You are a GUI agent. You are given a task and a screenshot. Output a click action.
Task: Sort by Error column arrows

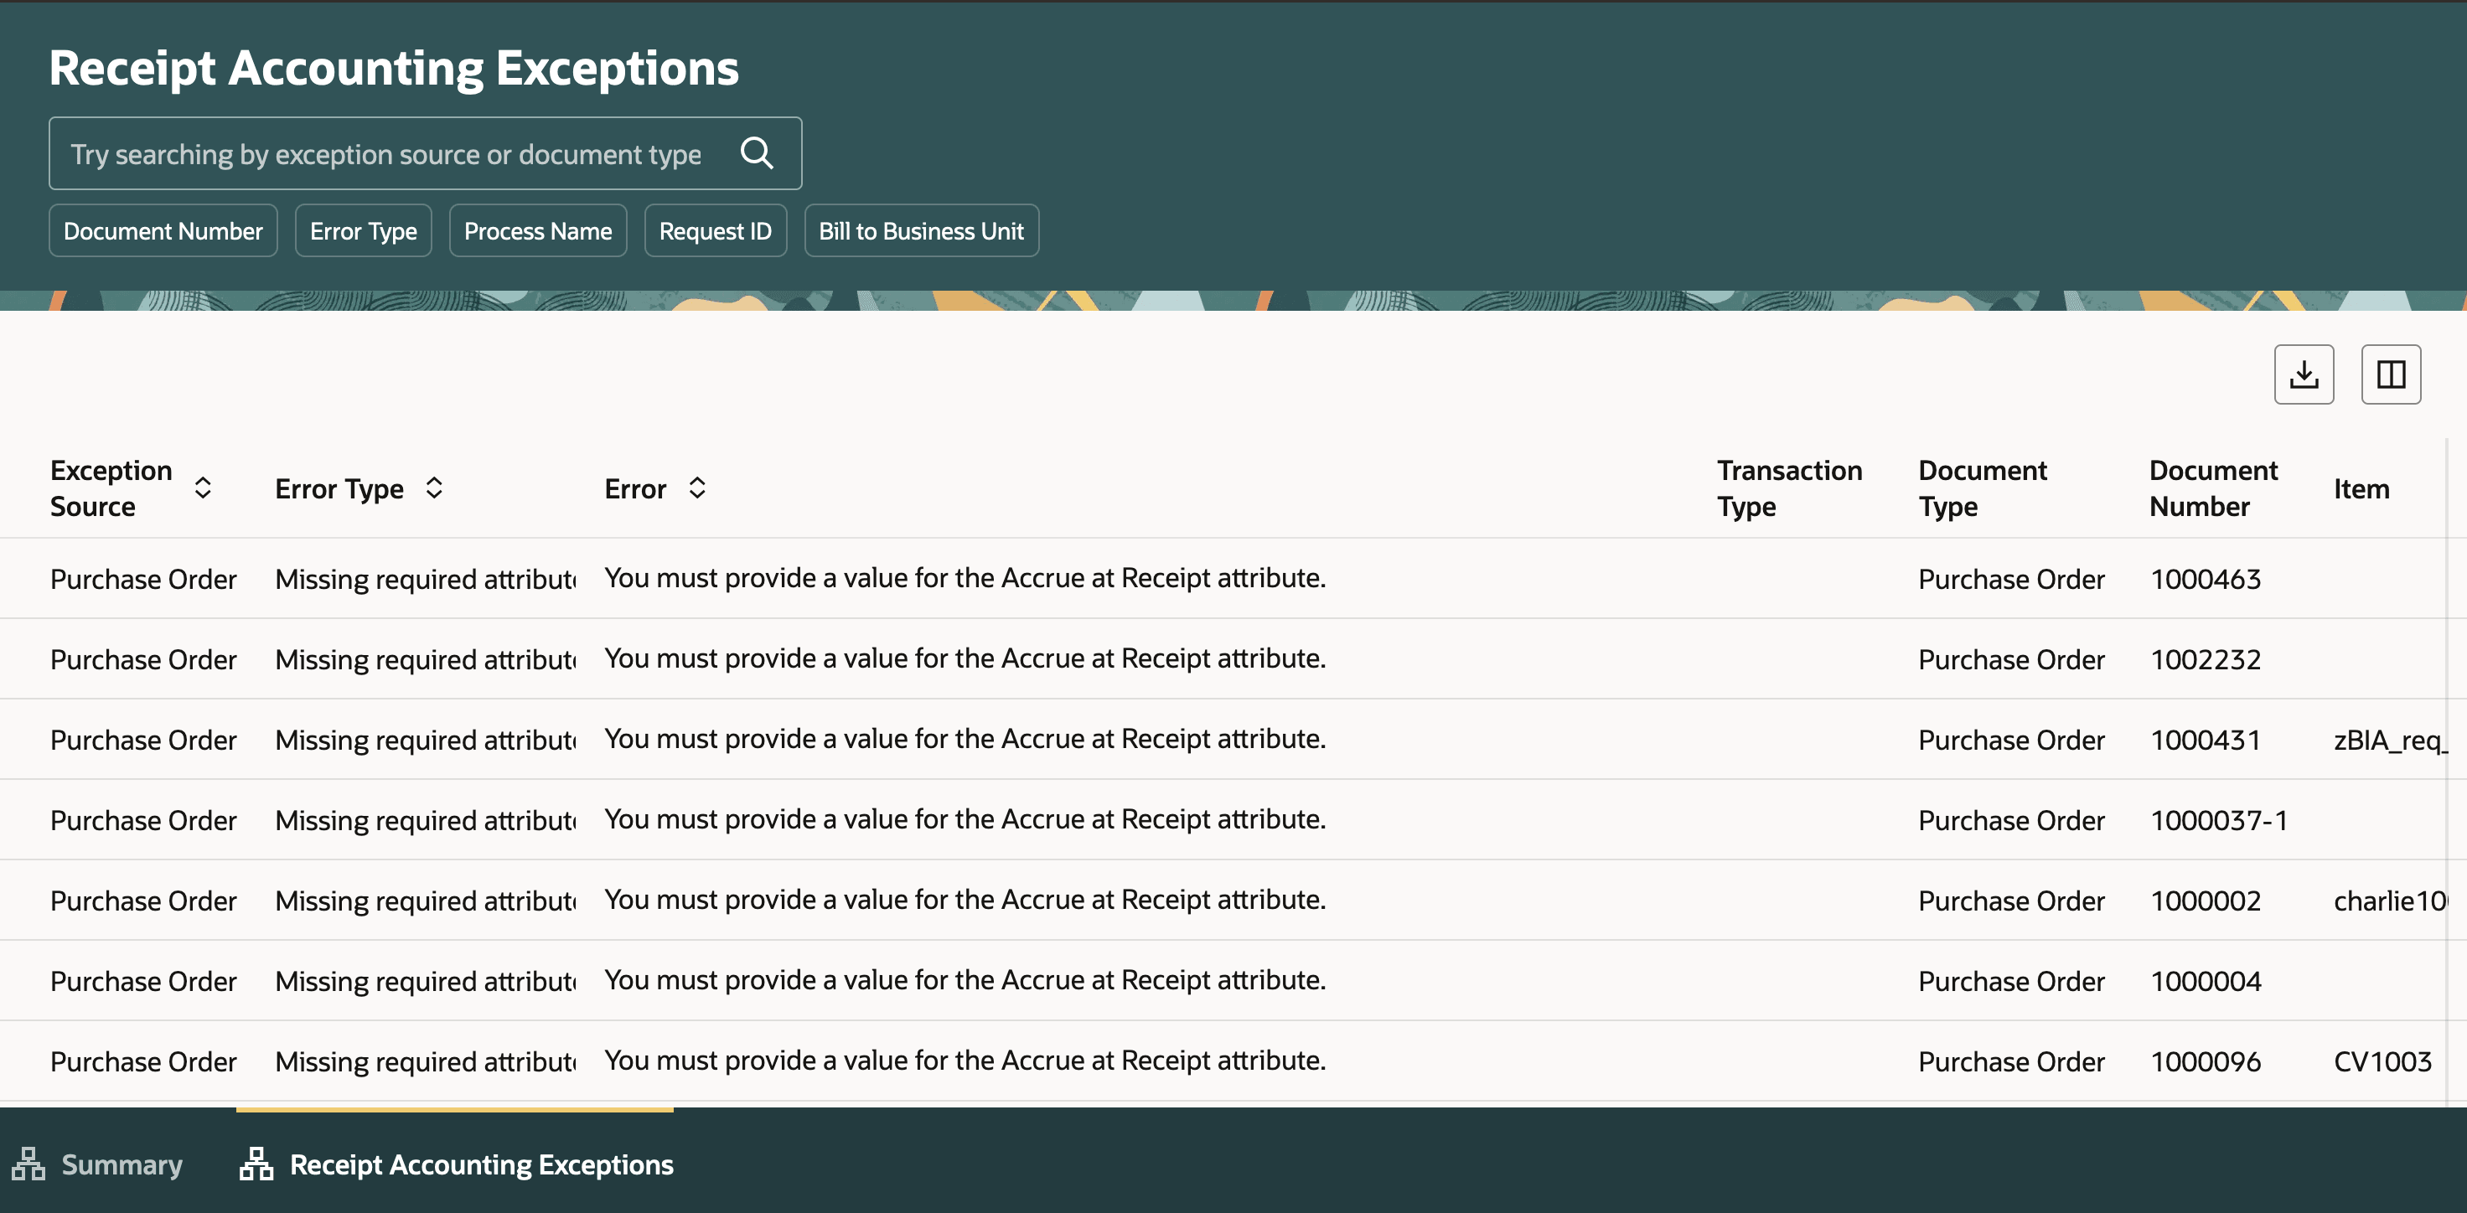tap(697, 488)
